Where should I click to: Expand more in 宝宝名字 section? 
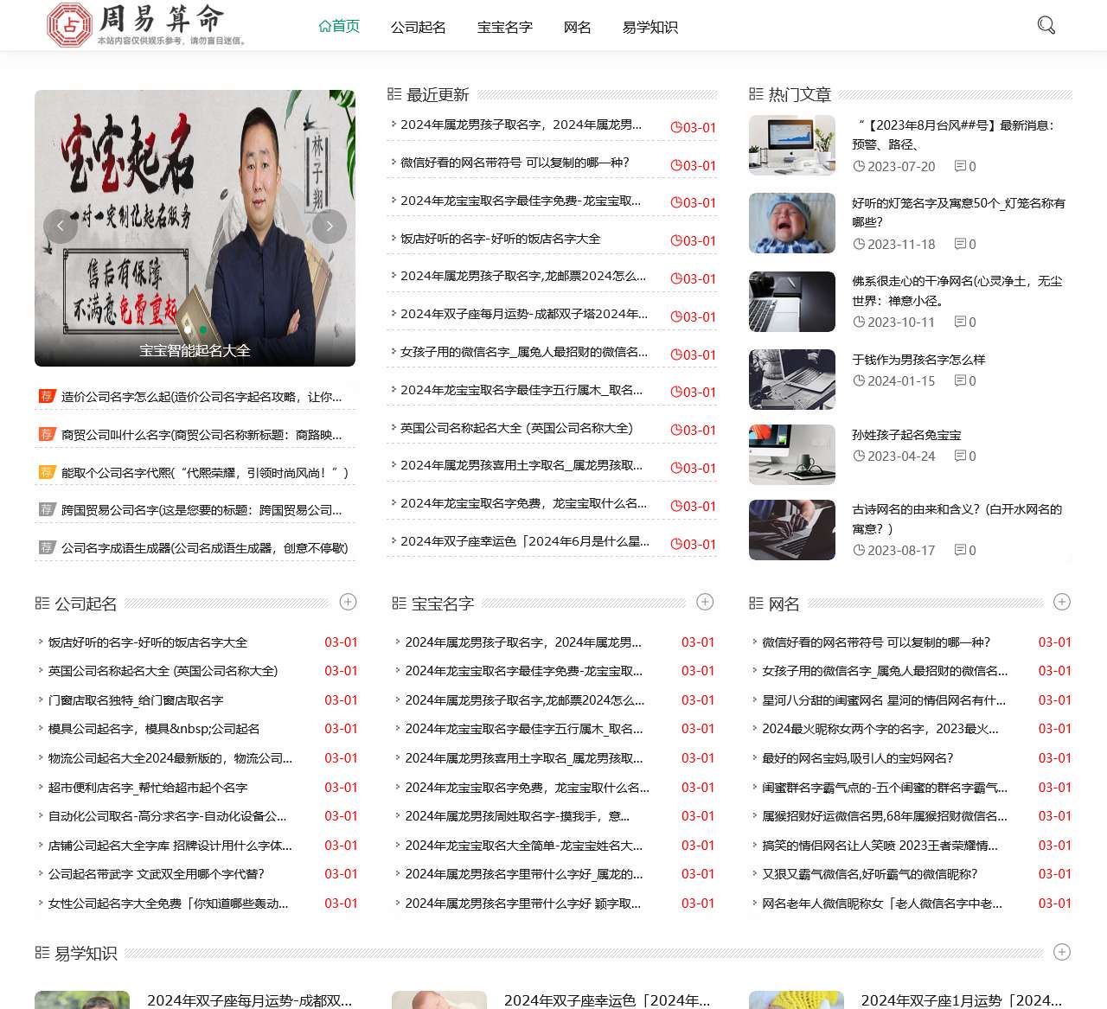(x=705, y=602)
